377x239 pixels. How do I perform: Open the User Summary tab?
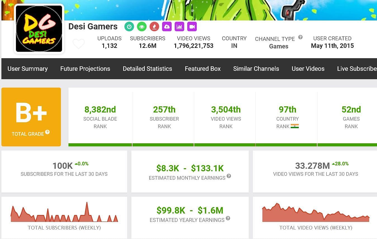click(28, 69)
